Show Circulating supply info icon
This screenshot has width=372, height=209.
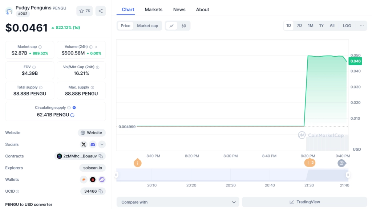(x=69, y=107)
